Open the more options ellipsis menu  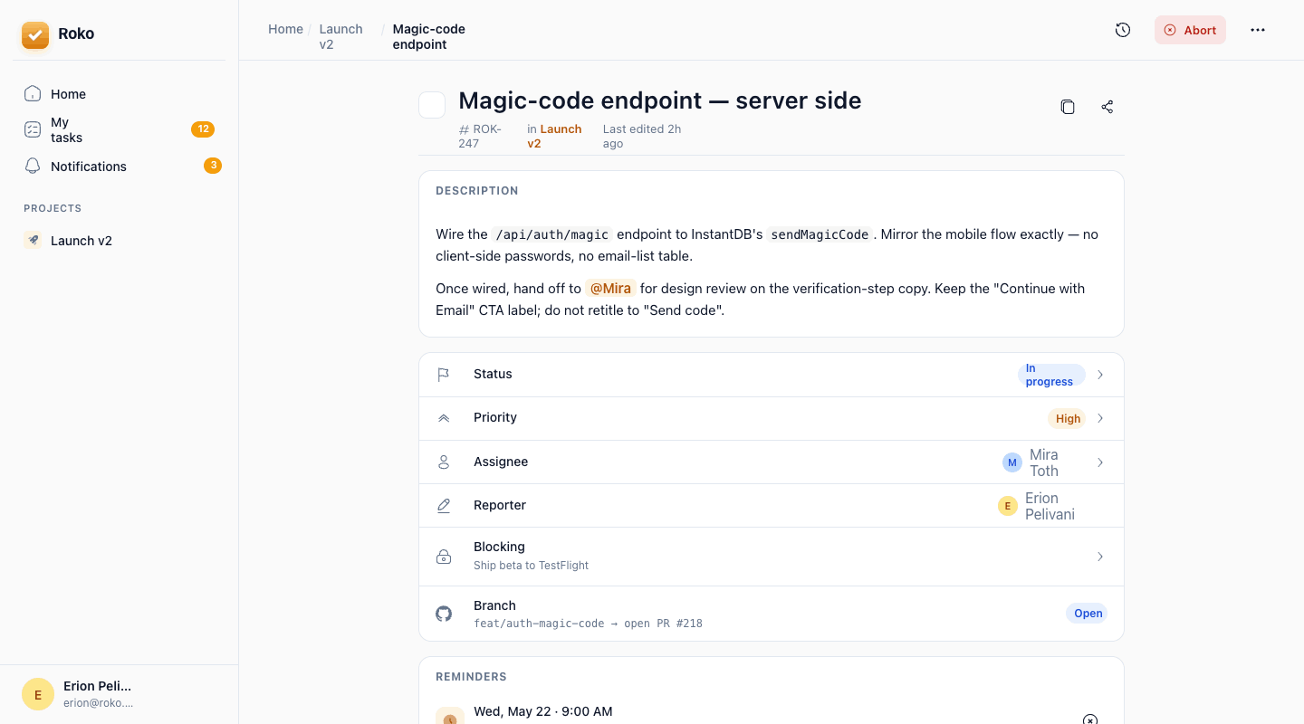pos(1258,30)
